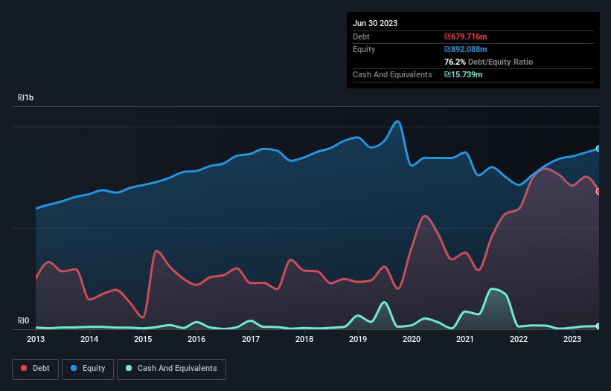Click the Jun 30 2023 tooltip date
The image size is (611, 391).
coord(375,23)
